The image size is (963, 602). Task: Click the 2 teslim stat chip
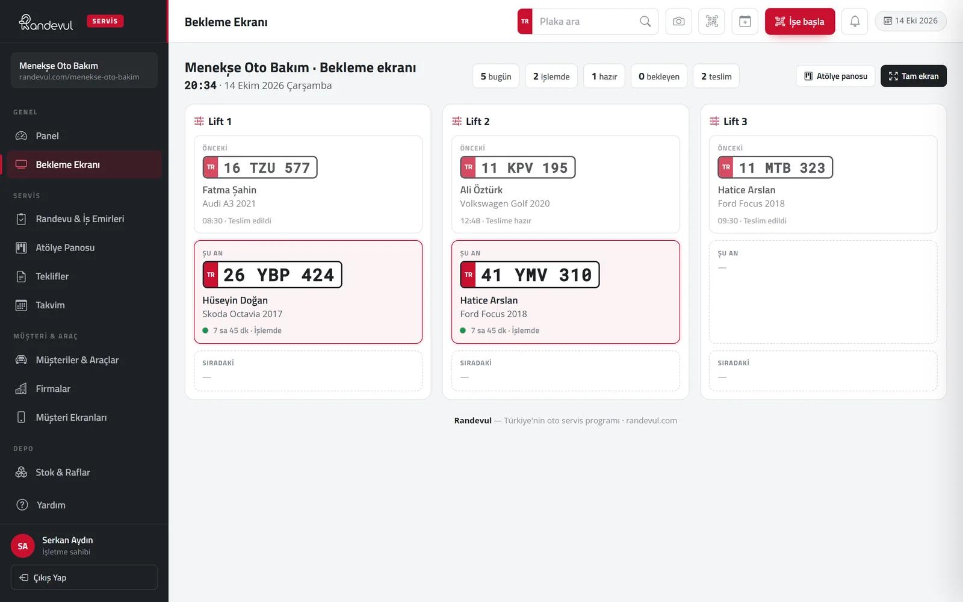pos(716,76)
